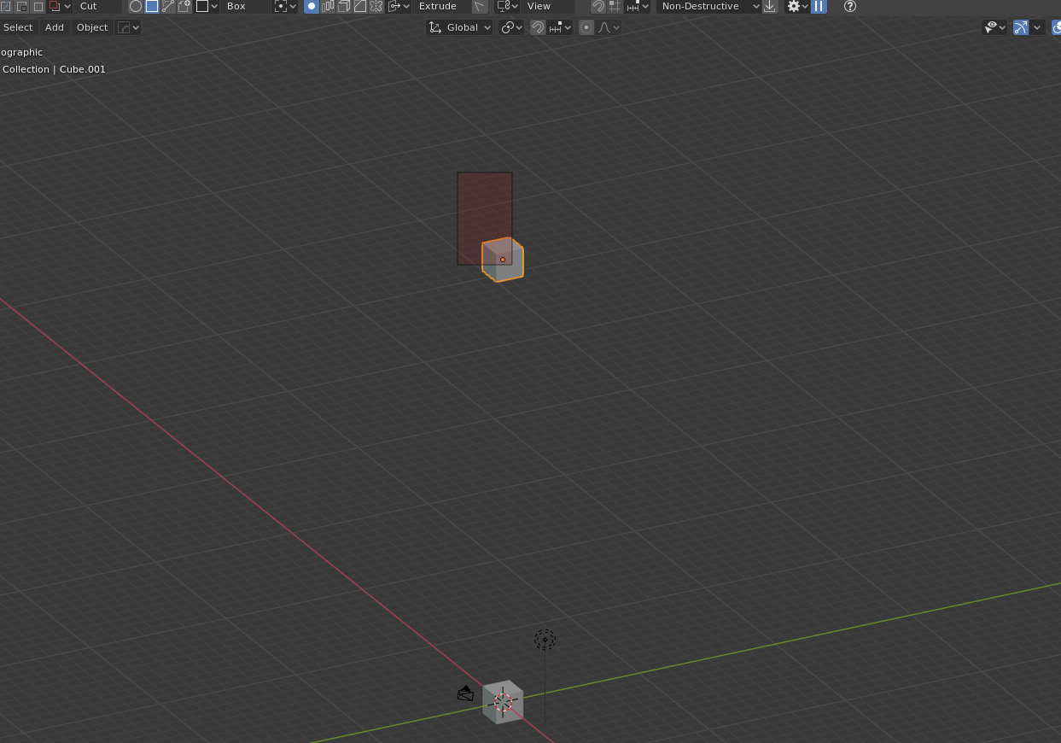1061x743 pixels.
Task: Open the proportional falloff curve dropdown
Action: click(609, 27)
